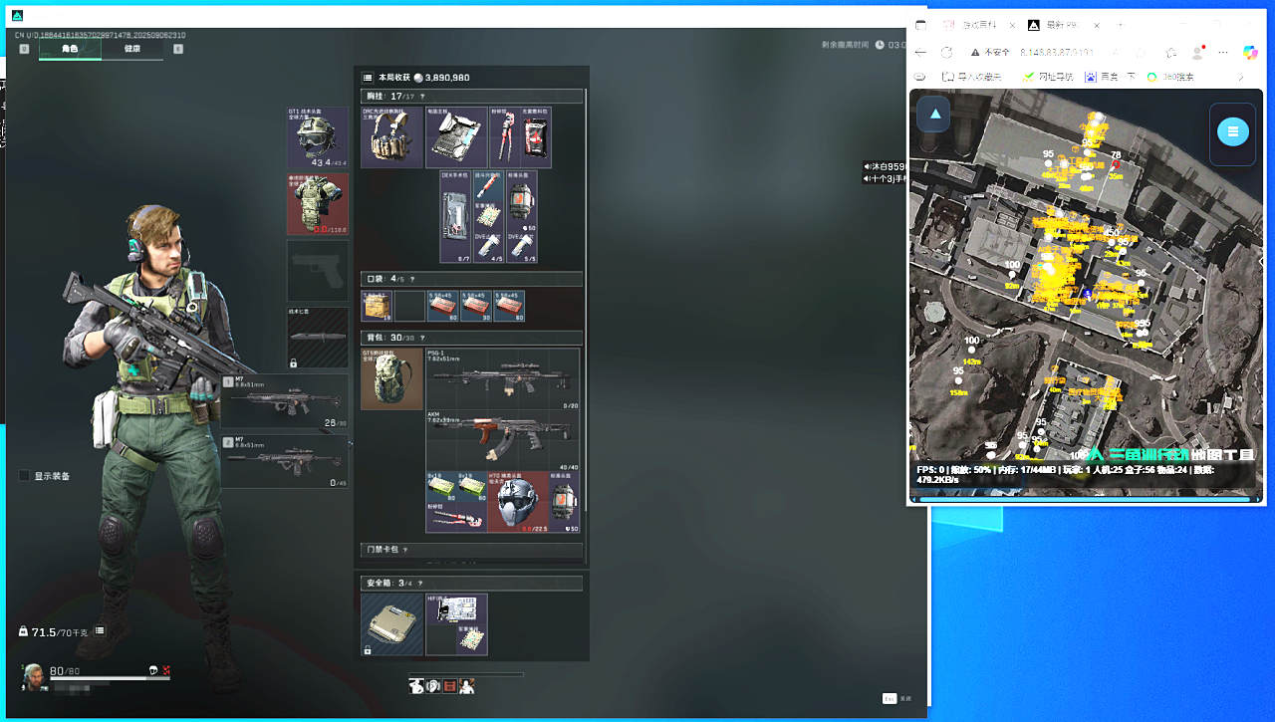Switch to the 健康 health tab

(x=132, y=48)
